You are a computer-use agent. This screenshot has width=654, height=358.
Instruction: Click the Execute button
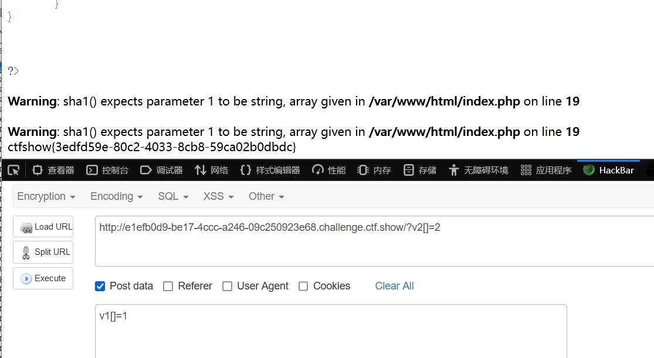coord(43,278)
